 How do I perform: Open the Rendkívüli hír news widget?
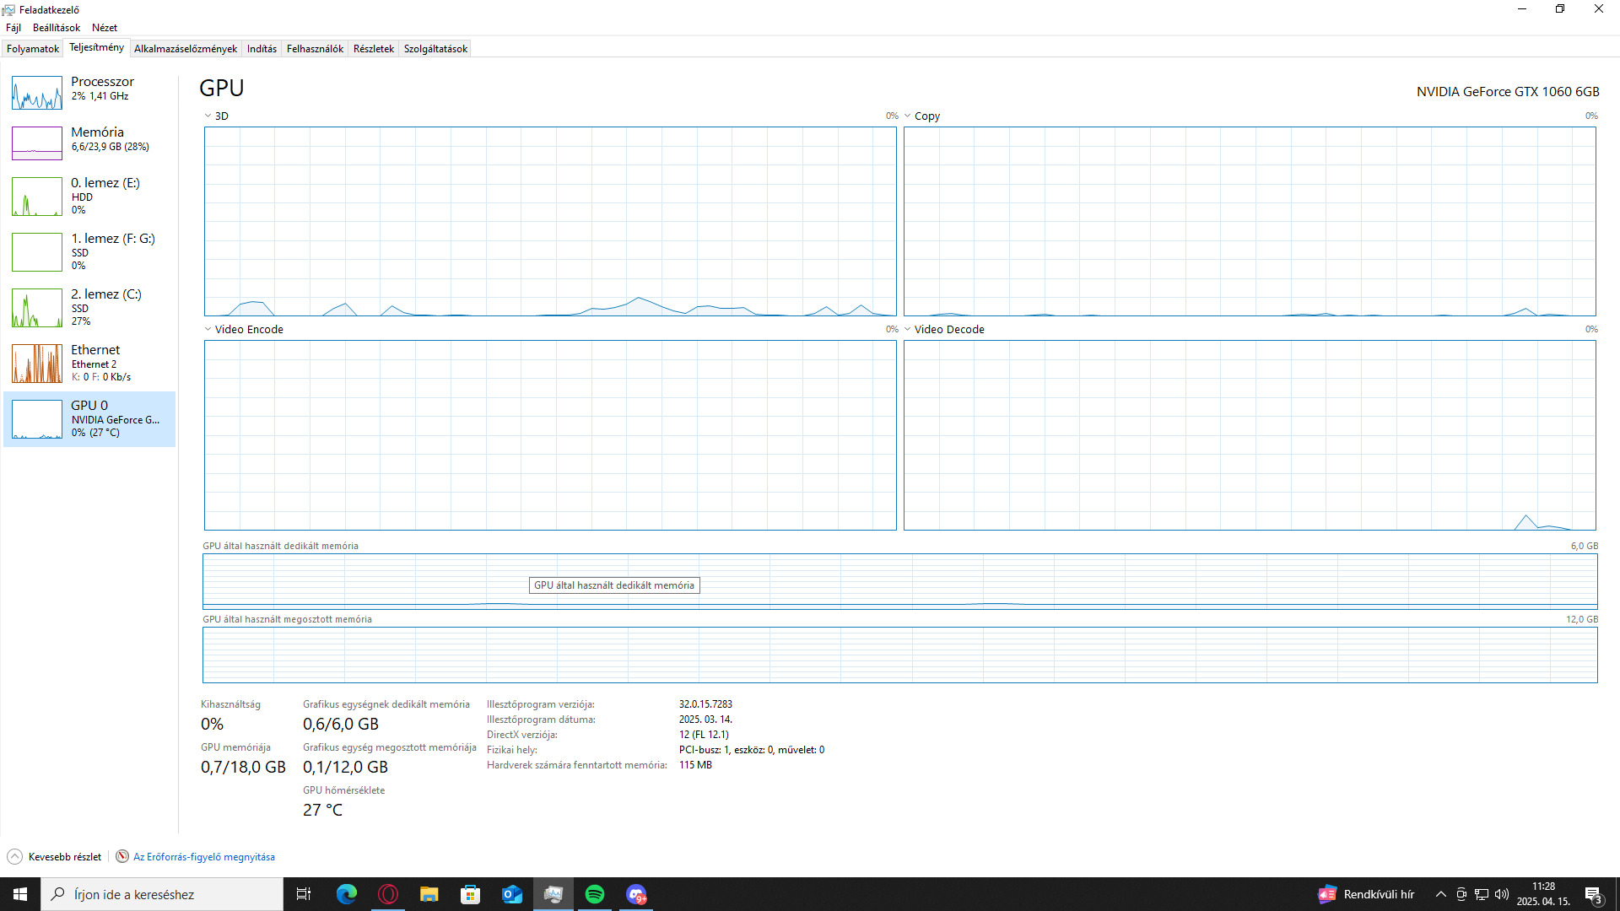point(1366,894)
